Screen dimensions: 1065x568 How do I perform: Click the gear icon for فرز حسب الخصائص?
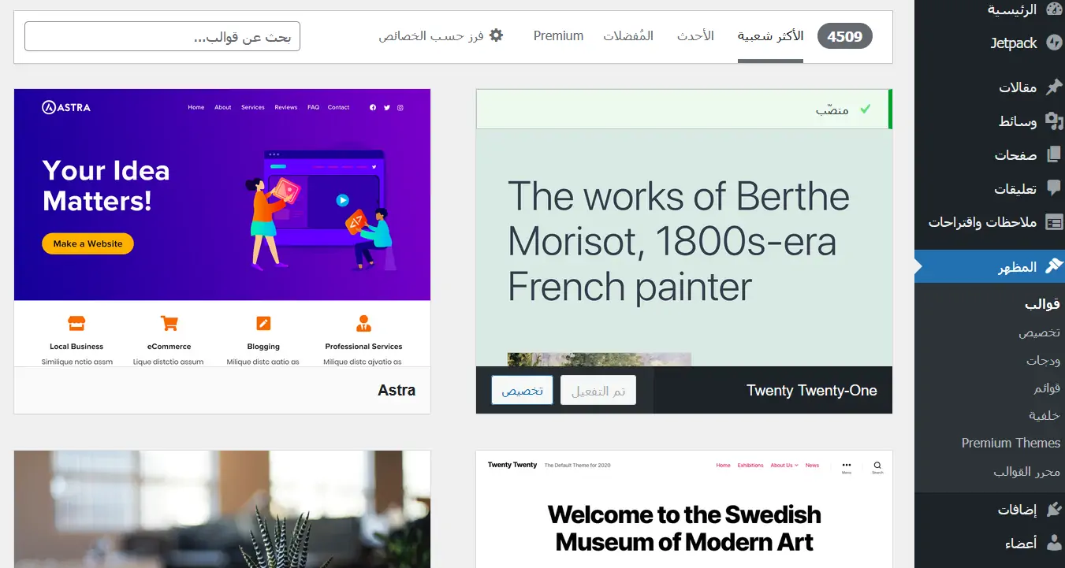click(x=496, y=35)
